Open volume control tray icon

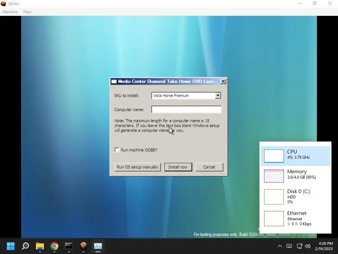click(308, 246)
